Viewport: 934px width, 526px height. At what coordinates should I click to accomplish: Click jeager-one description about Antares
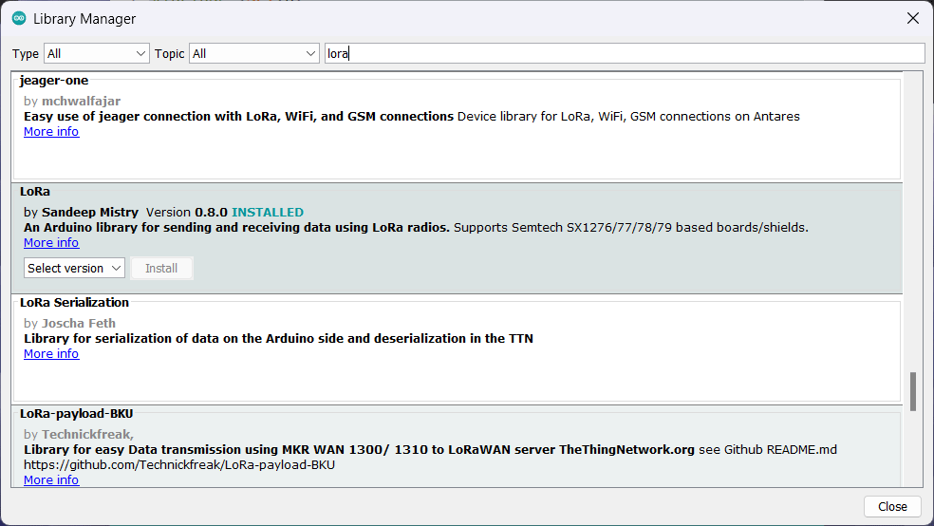[x=628, y=116]
